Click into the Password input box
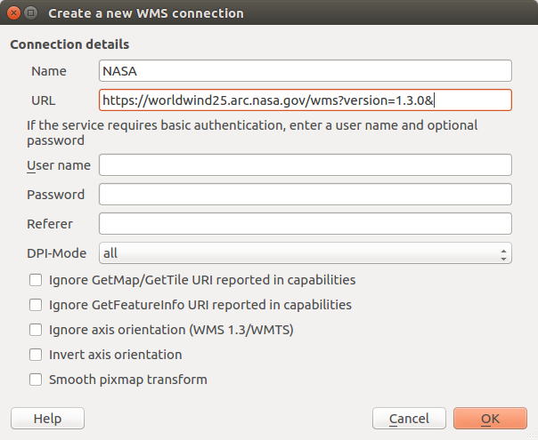 click(x=305, y=195)
